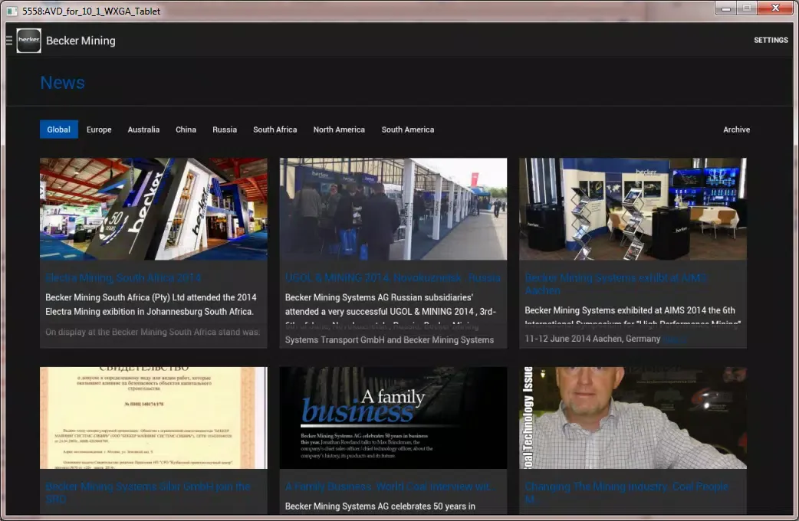Switch to North America news tab

[339, 129]
